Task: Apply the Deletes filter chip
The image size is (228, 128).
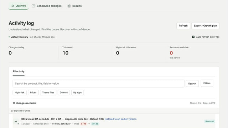Action: 64,92
